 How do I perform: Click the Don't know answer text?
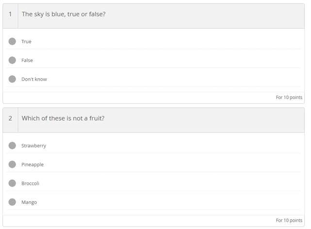pyautogui.click(x=34, y=79)
